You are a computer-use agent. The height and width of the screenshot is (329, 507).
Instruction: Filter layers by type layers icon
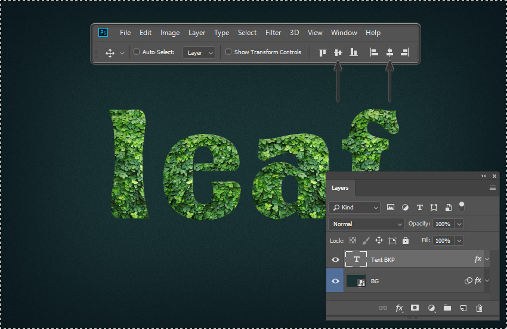pos(419,207)
